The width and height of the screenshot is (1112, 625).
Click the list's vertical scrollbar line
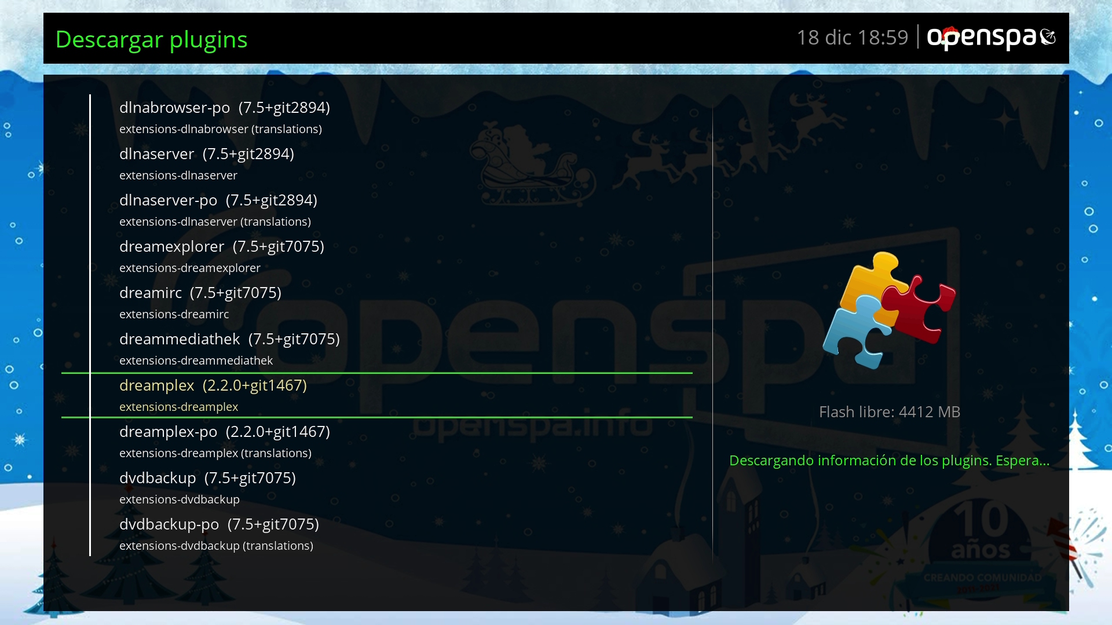[x=90, y=324]
